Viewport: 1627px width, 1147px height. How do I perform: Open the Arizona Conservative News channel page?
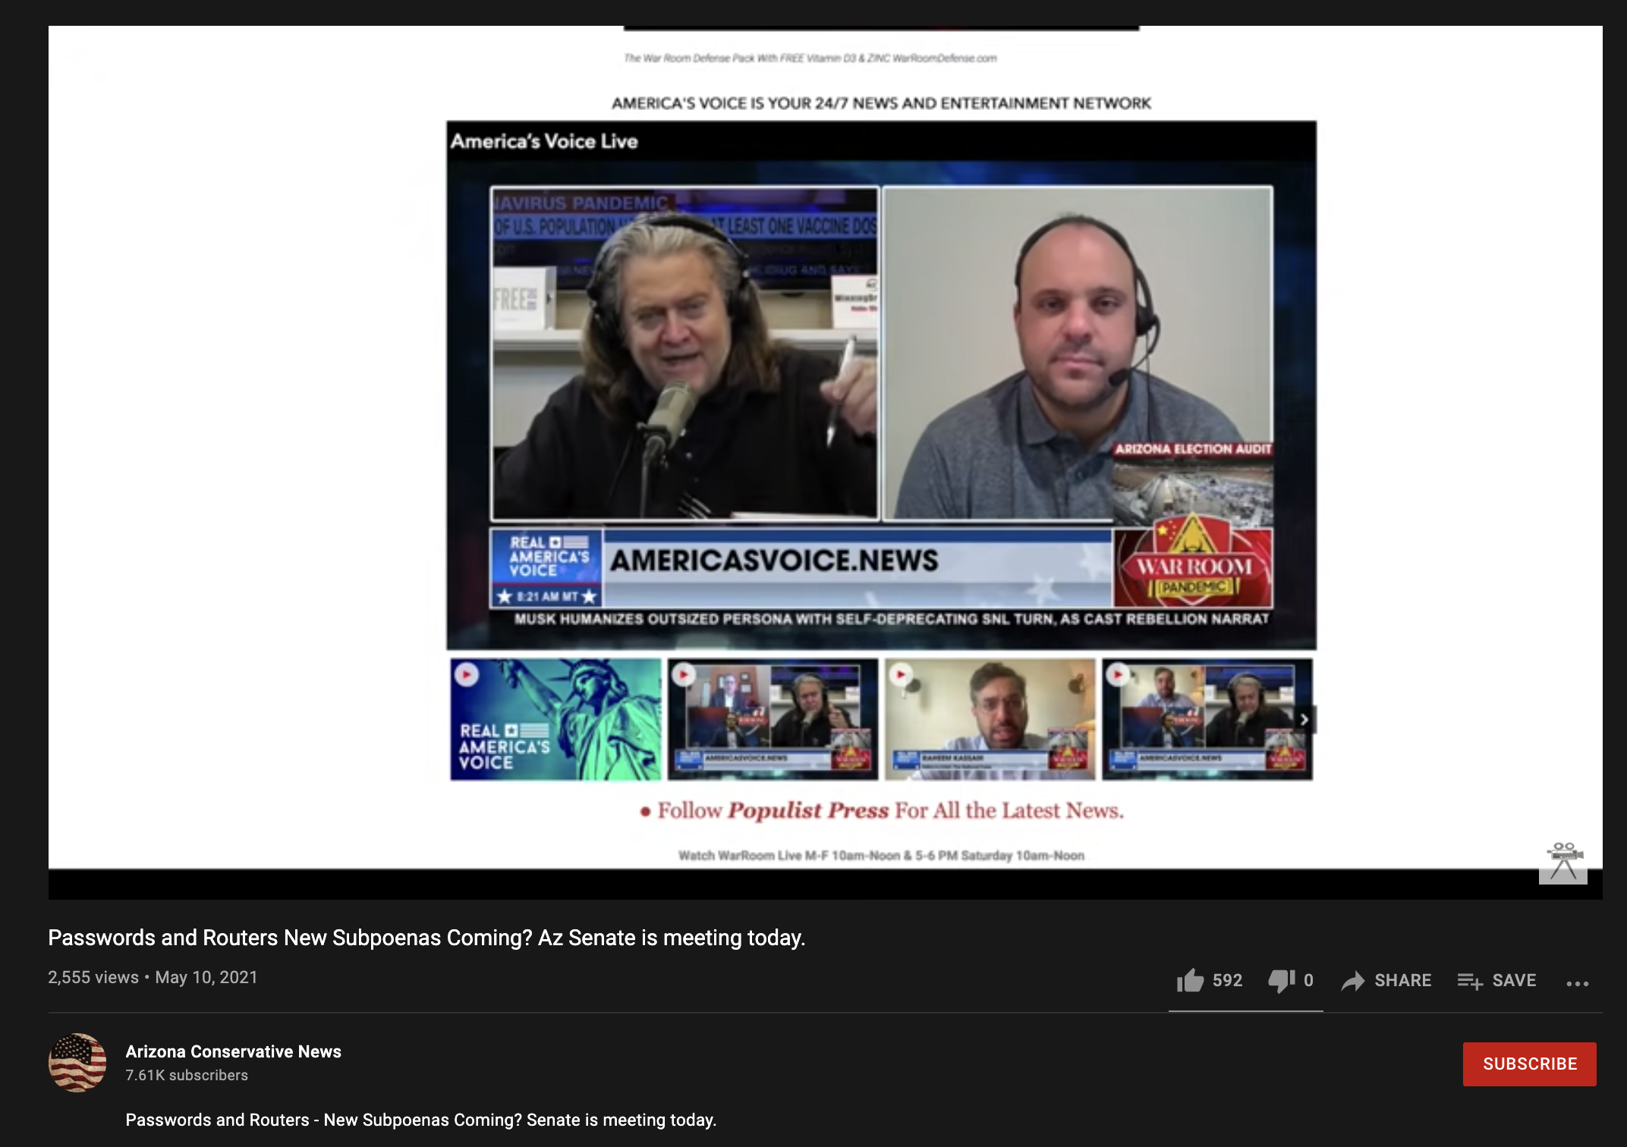coord(233,1051)
